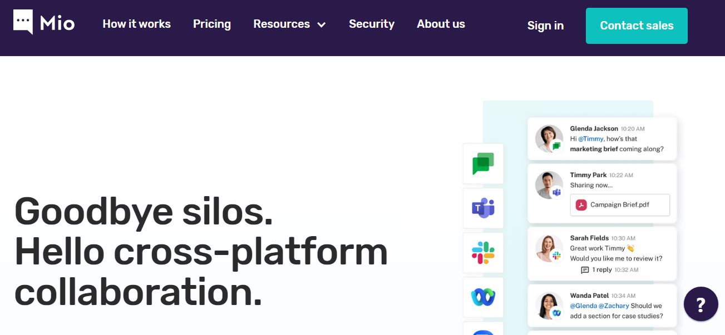Click the Slack icon tile
The height and width of the screenshot is (335, 725).
coord(483,253)
